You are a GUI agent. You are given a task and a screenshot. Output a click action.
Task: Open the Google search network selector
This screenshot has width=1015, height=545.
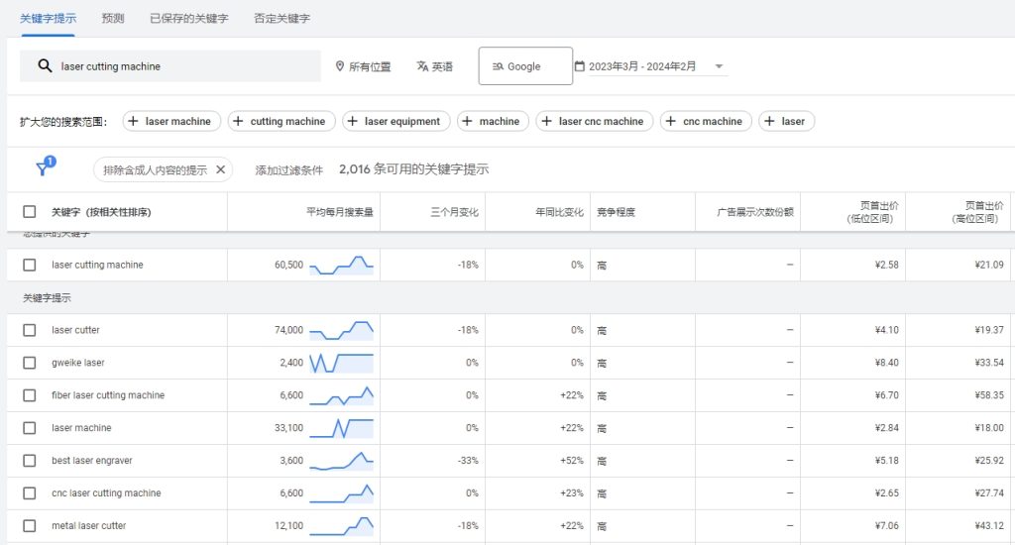tap(525, 66)
